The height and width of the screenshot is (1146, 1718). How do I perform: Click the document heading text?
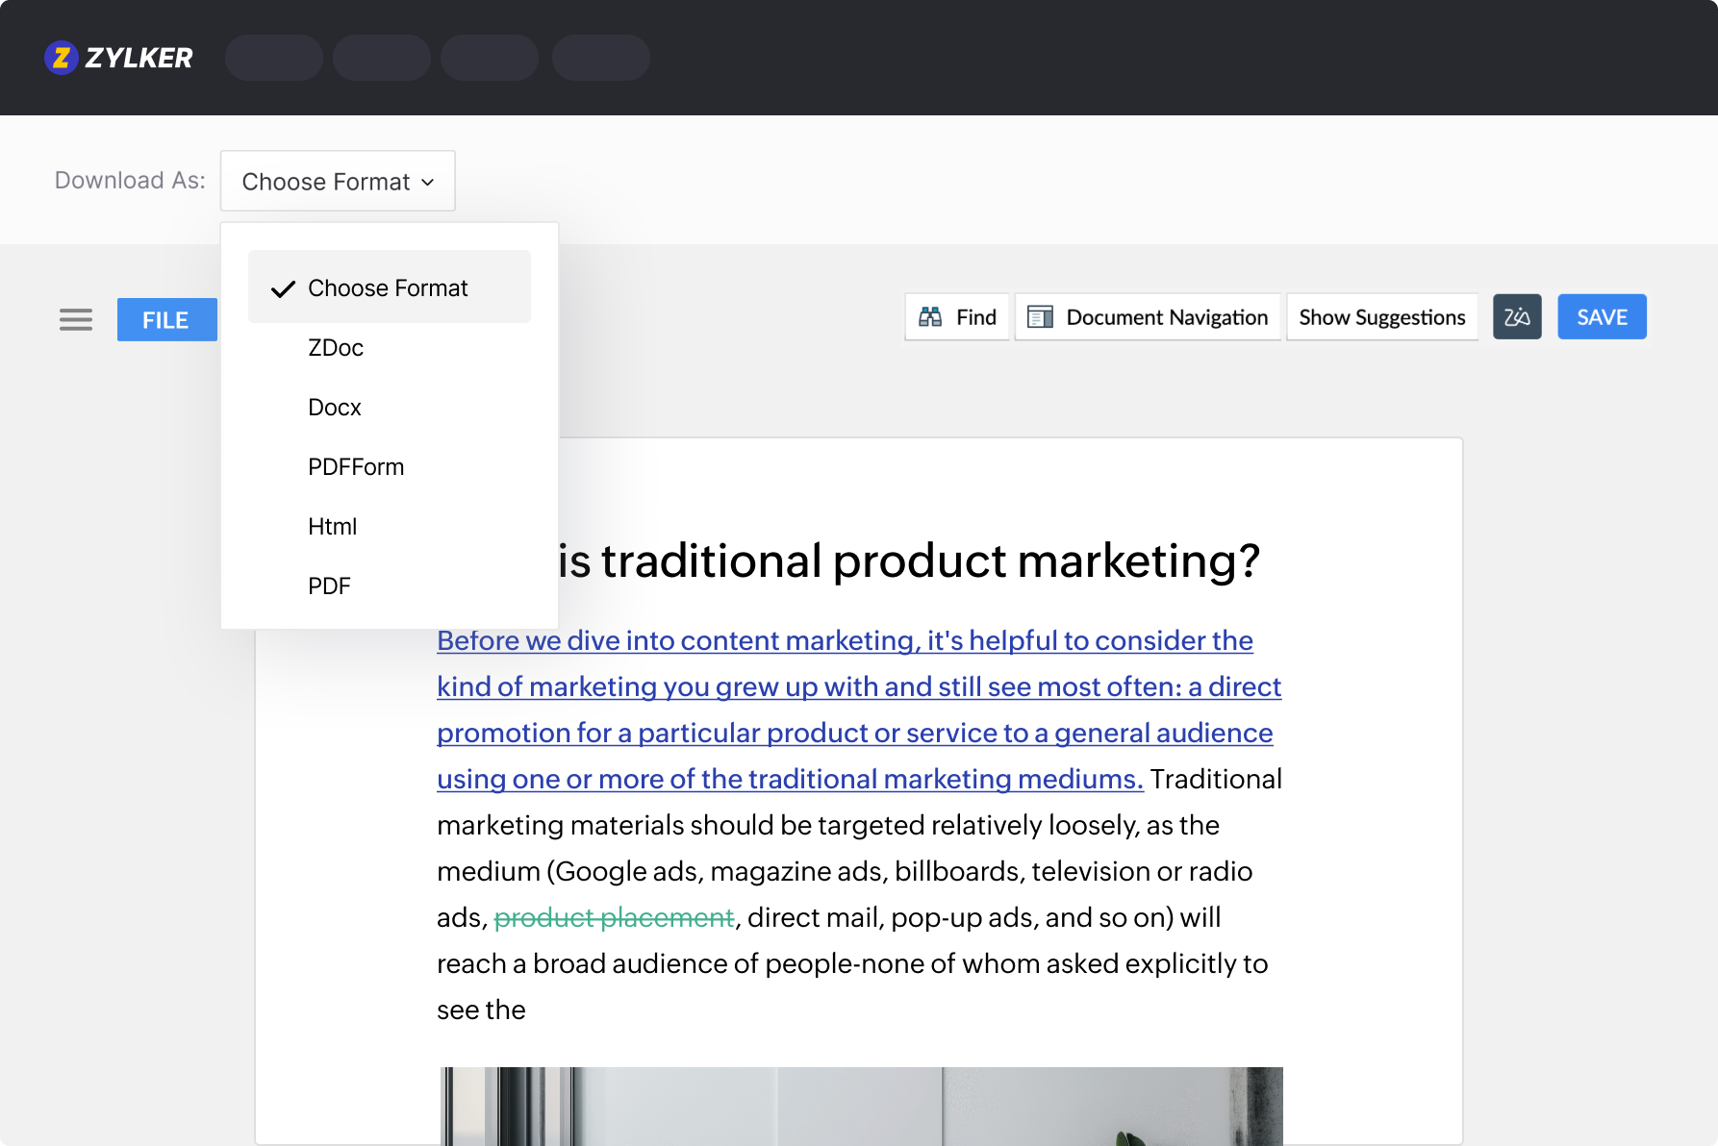[908, 561]
